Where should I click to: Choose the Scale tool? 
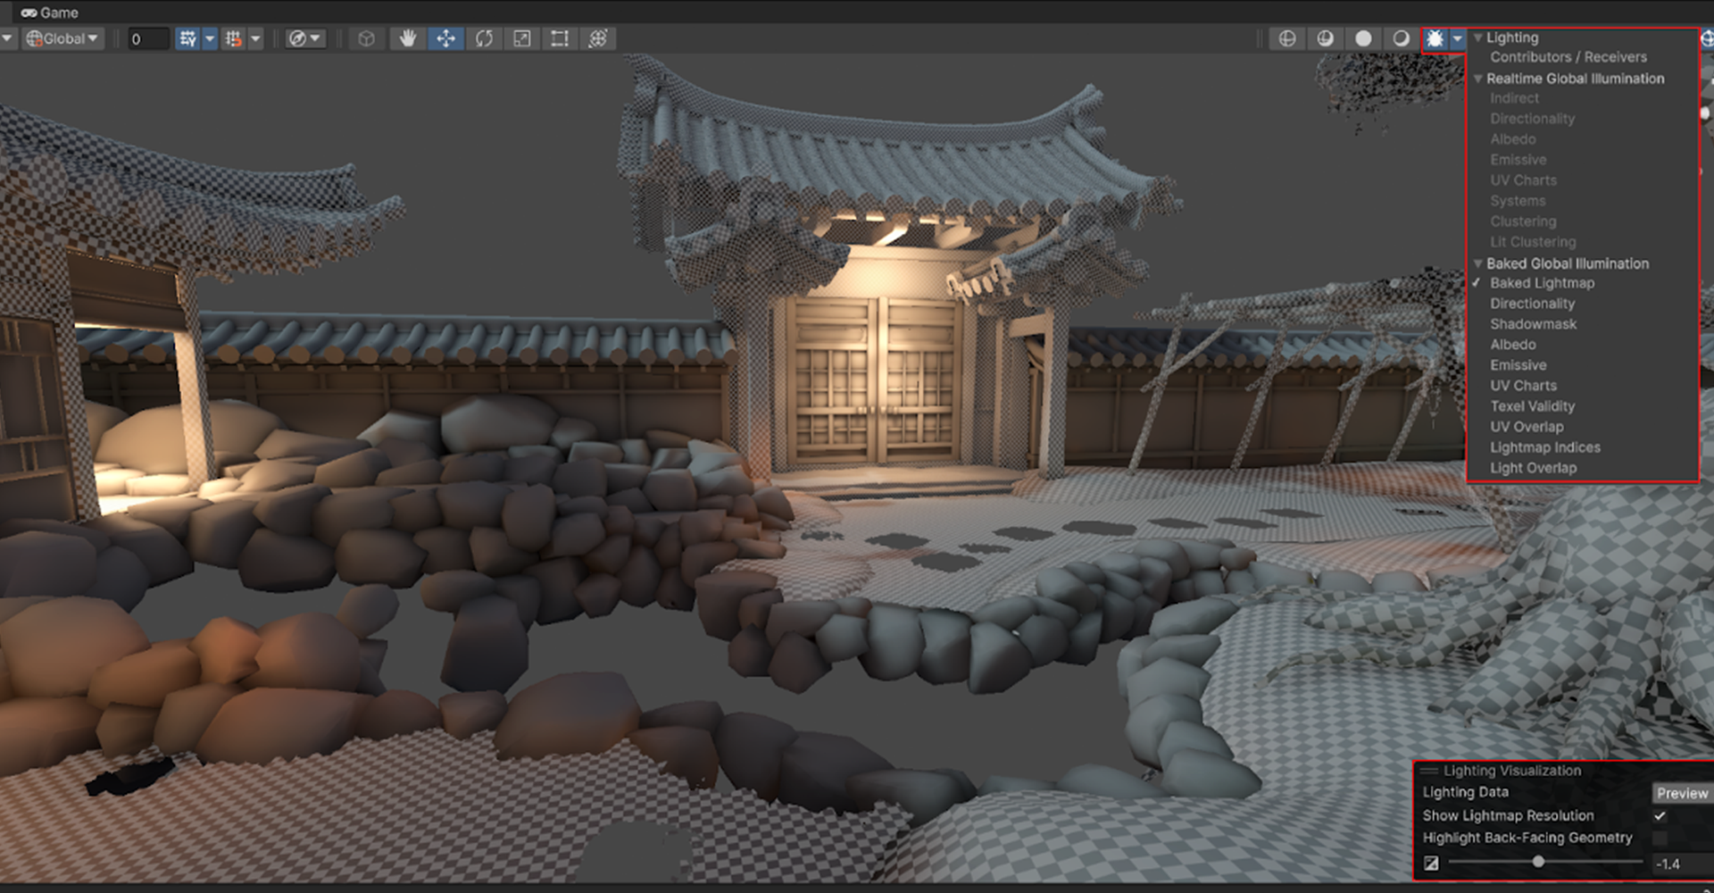pyautogui.click(x=521, y=38)
